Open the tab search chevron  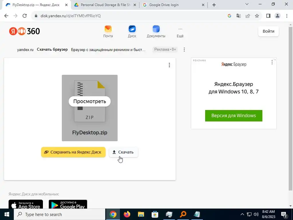(247, 4)
